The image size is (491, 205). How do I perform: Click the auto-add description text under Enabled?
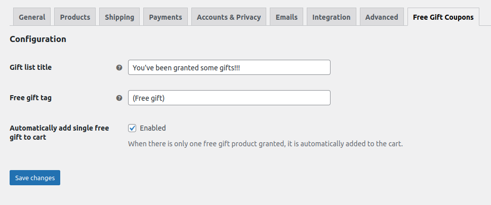[x=265, y=144]
